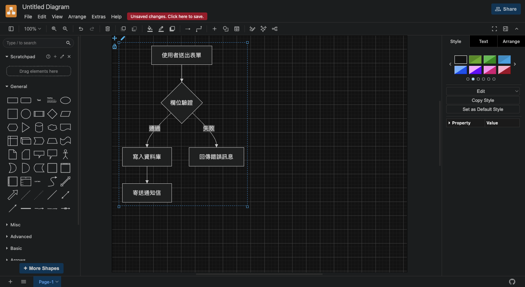Insert a table from the toolbar

tap(237, 29)
